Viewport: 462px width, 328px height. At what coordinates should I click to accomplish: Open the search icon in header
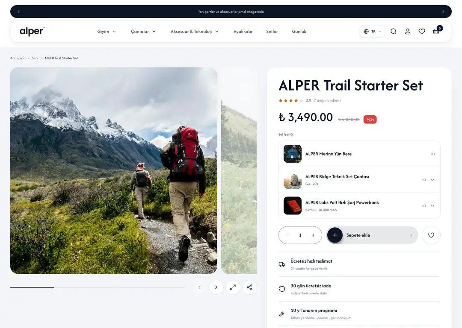[394, 32]
